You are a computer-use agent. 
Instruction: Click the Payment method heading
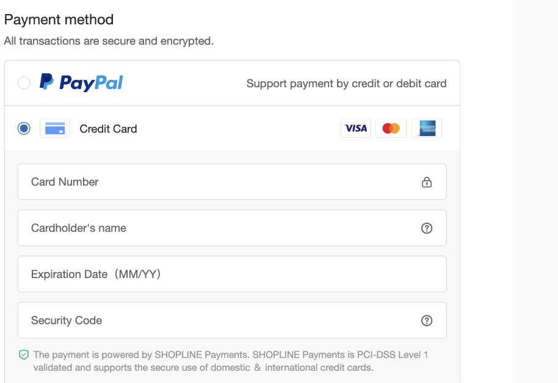pyautogui.click(x=59, y=20)
